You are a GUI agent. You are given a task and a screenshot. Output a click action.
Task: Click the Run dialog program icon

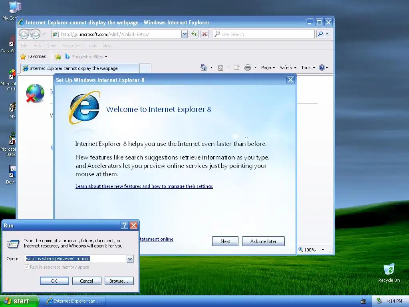pyautogui.click(x=13, y=244)
